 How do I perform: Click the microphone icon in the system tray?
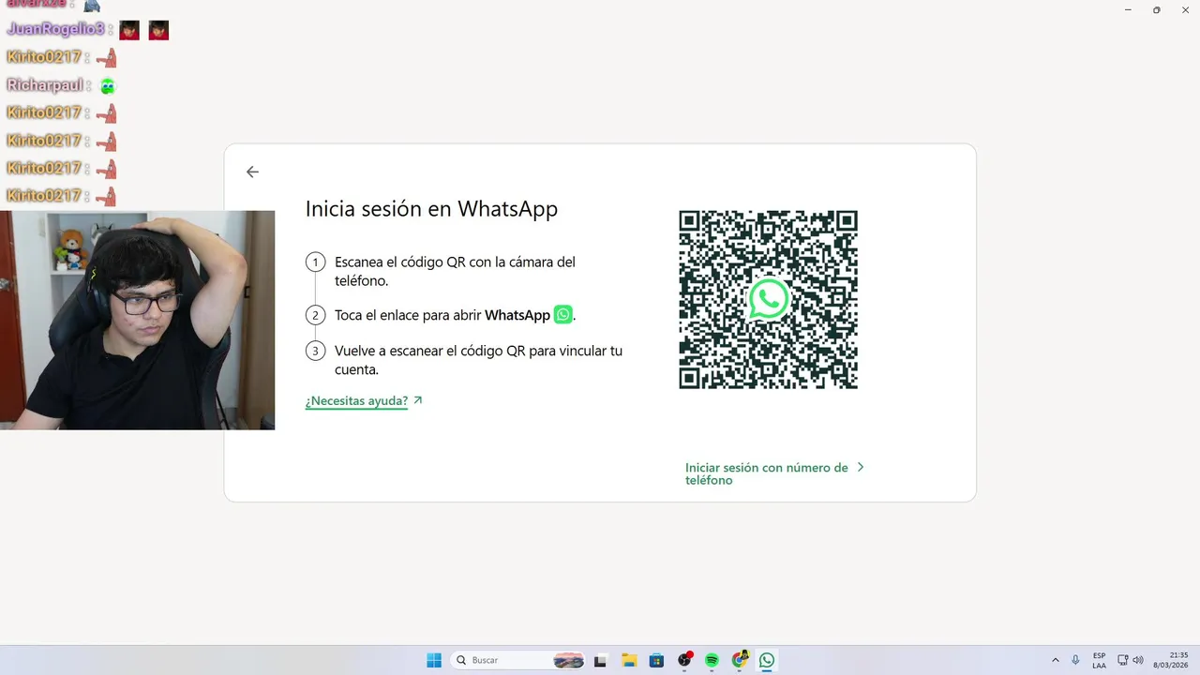pyautogui.click(x=1075, y=660)
